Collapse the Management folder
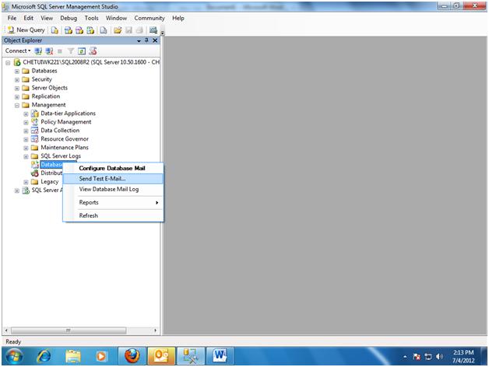 click(17, 106)
